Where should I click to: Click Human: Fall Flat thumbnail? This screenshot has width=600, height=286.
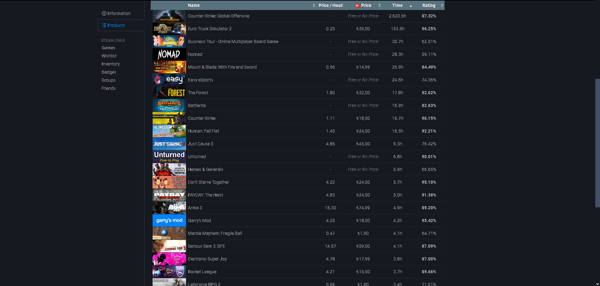(x=169, y=131)
